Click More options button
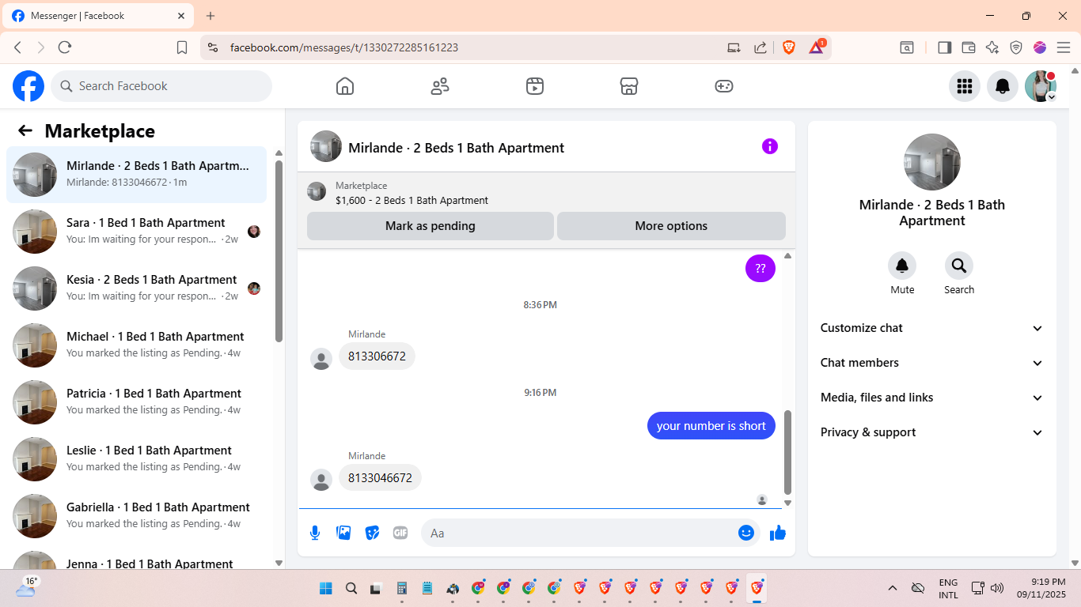Viewport: 1081px width, 607px height. 671,226
